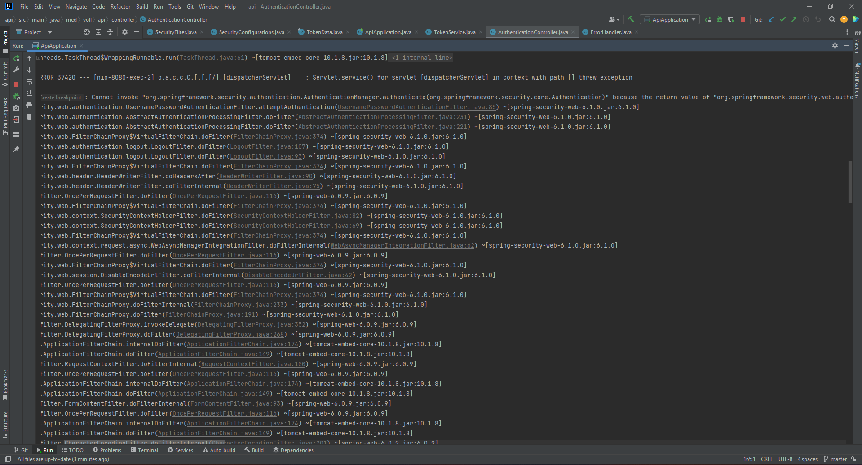
Task: Open the Build menu
Action: pyautogui.click(x=142, y=7)
